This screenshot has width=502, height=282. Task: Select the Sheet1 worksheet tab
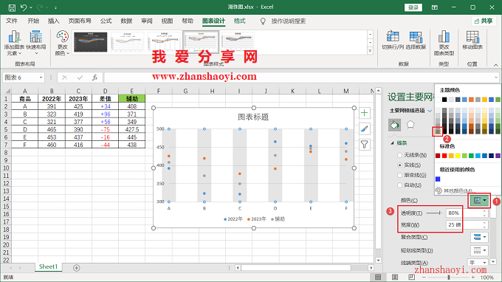pos(48,266)
